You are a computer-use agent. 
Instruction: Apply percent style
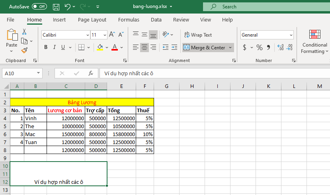tap(259, 47)
